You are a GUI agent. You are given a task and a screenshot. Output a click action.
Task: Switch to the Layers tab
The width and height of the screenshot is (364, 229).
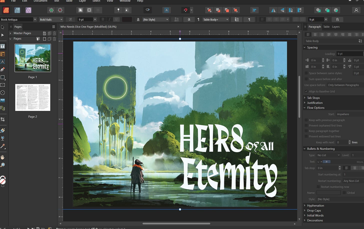(x=335, y=27)
